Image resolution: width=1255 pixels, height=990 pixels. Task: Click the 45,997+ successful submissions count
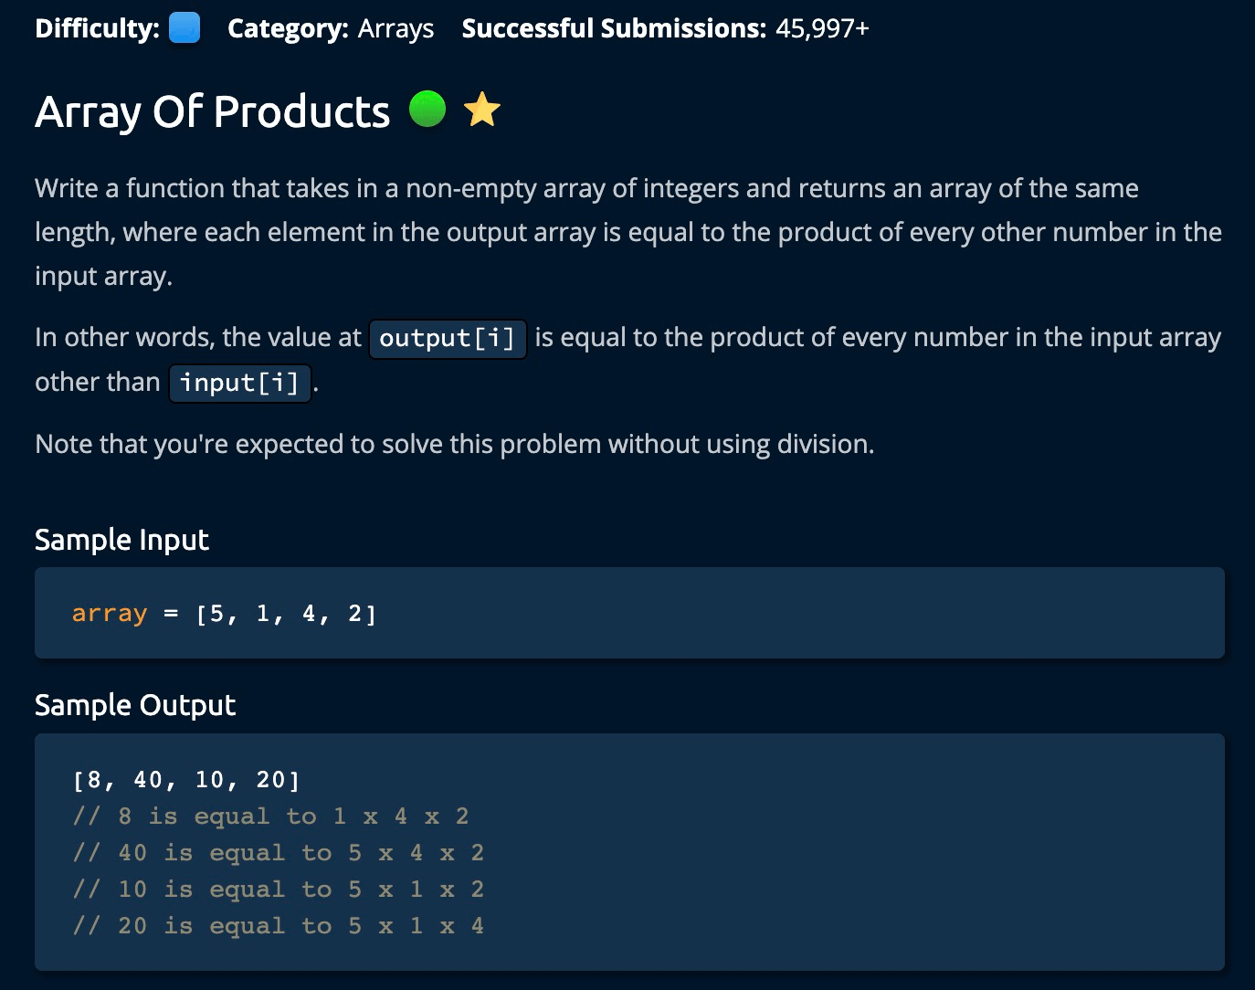point(822,28)
